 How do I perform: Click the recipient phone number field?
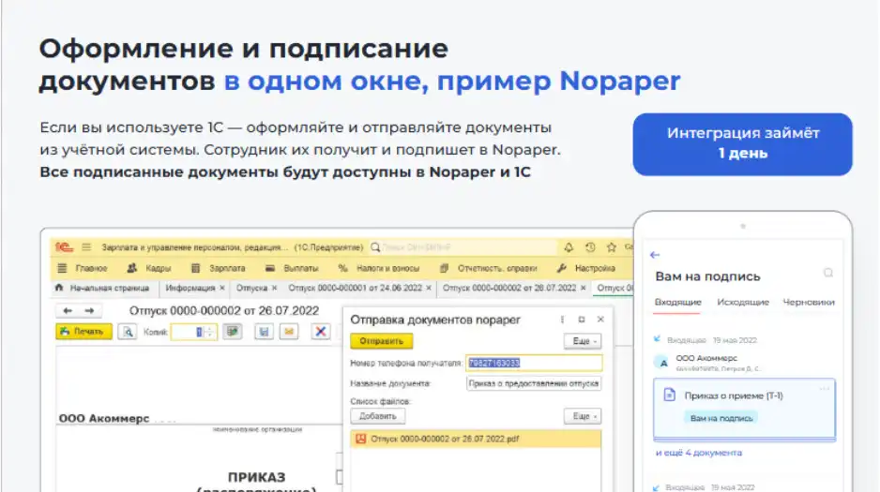tap(534, 363)
